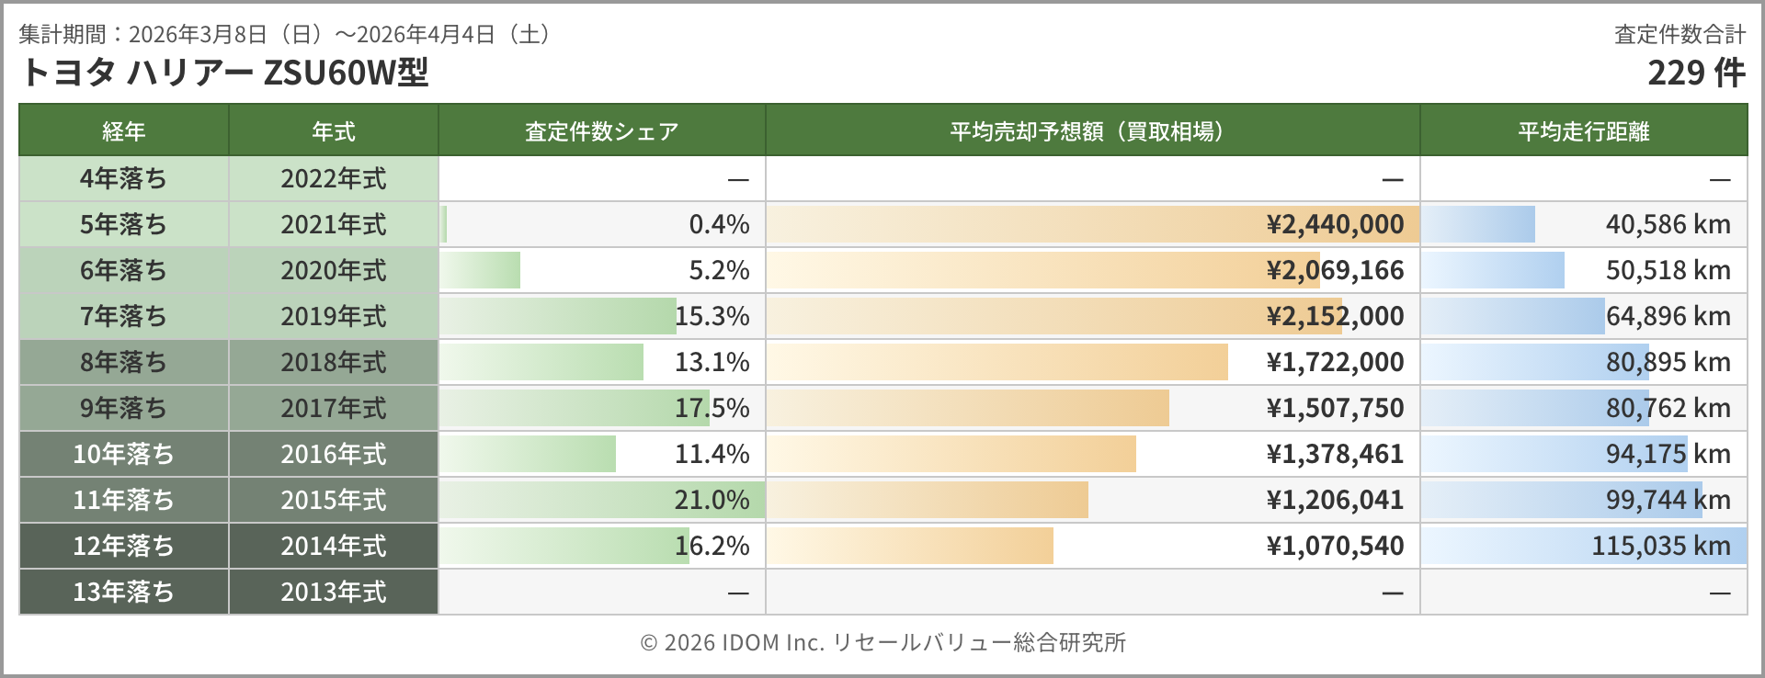Select the 5年落ち row label
Image resolution: width=1765 pixels, height=678 pixels.
pyautogui.click(x=123, y=224)
